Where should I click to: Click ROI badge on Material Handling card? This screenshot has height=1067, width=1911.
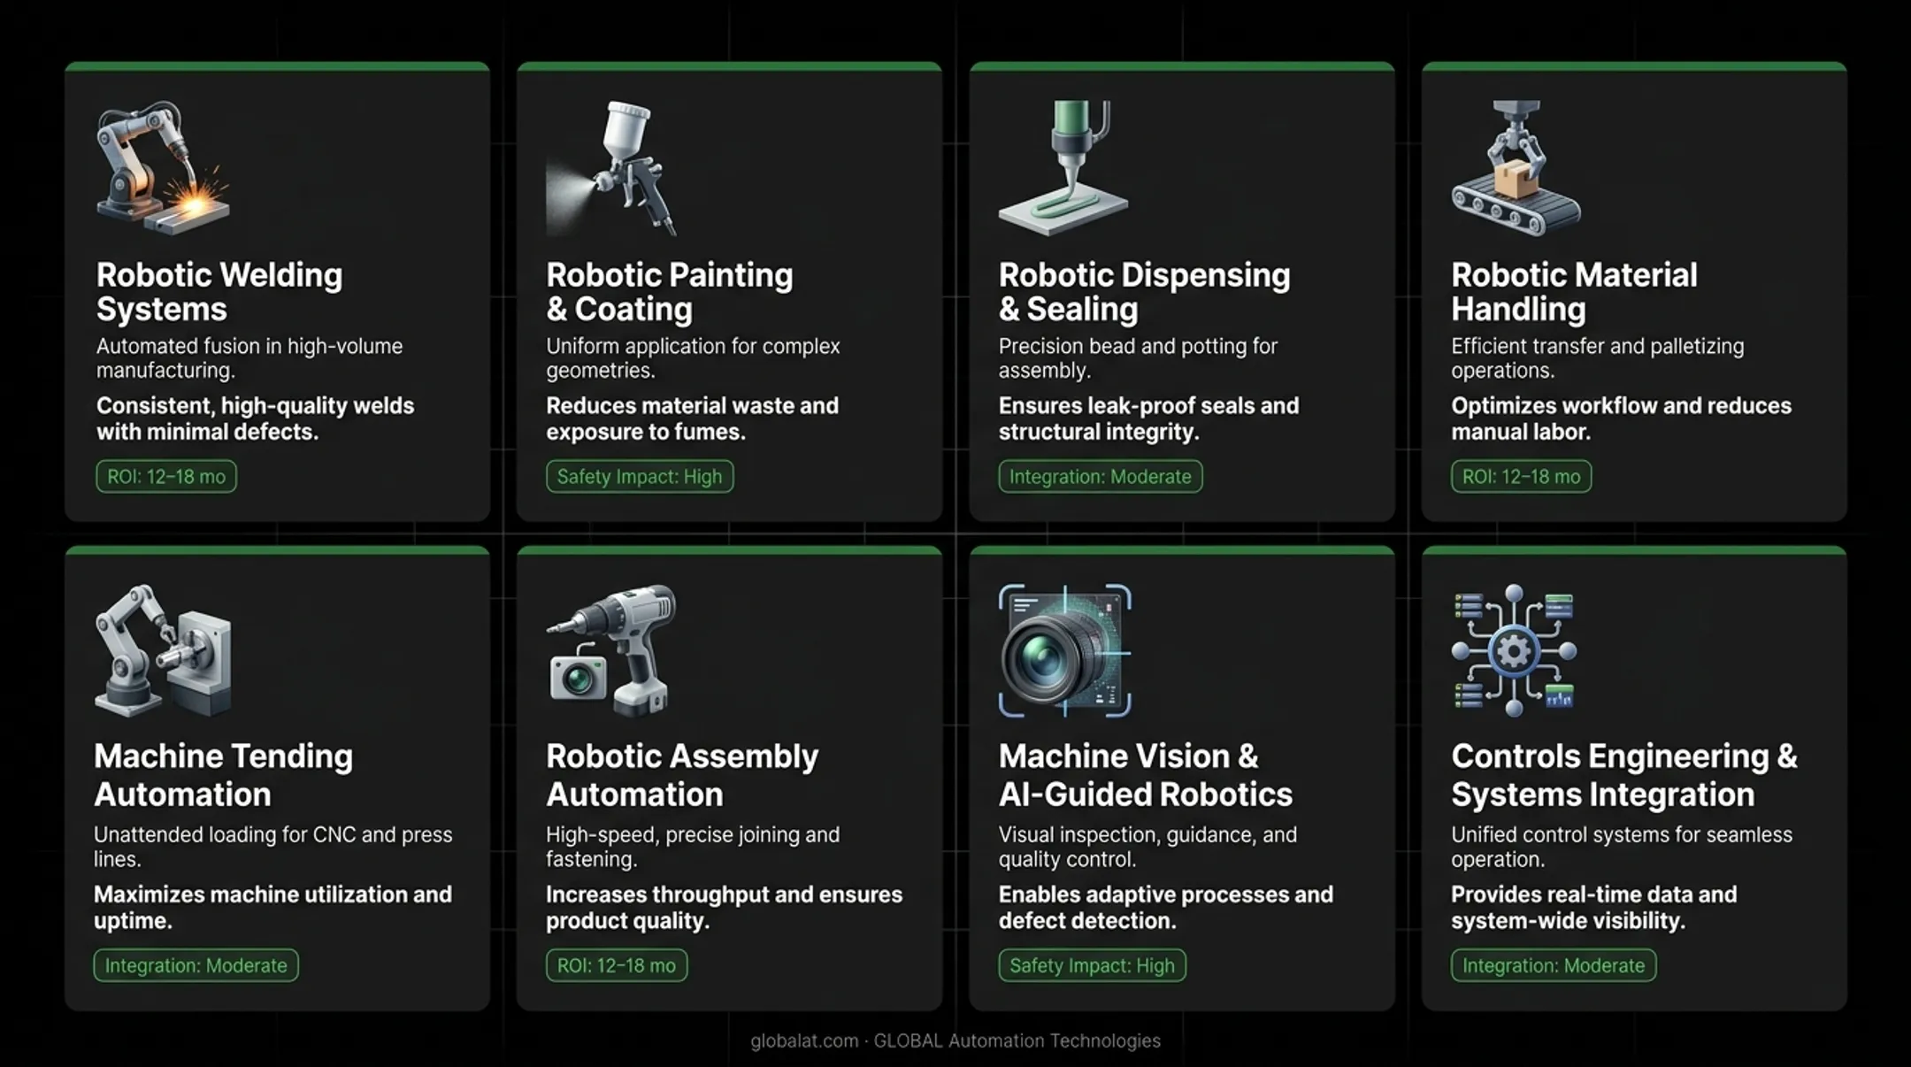click(1521, 476)
